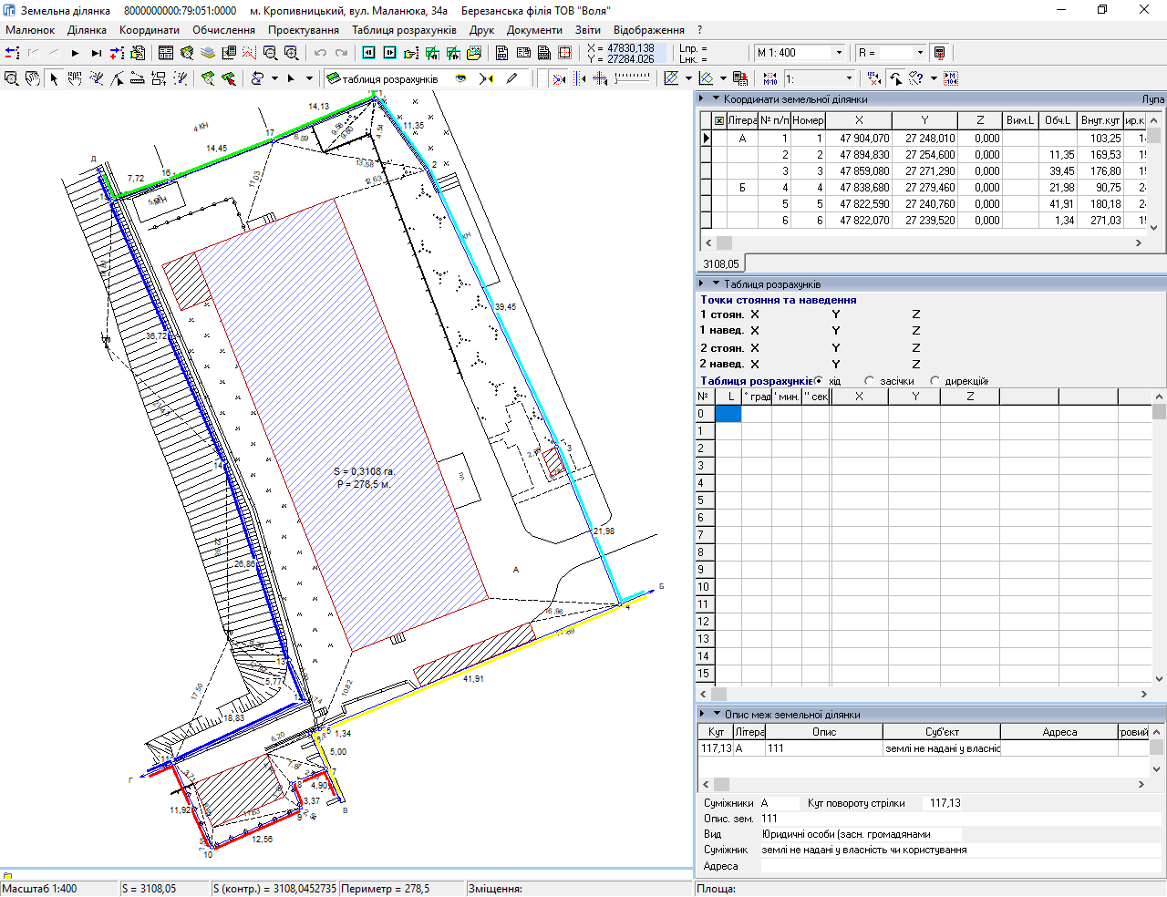1167x897 pixels.
Task: Click the zoom out magnifier icon
Action: pyautogui.click(x=270, y=53)
